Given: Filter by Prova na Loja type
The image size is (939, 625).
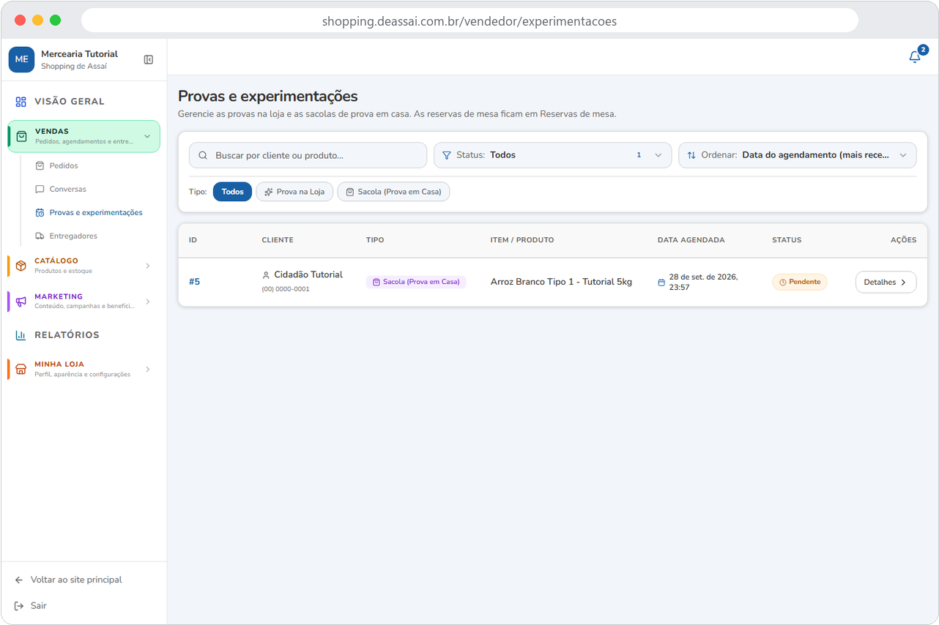Looking at the screenshot, I should coord(294,192).
